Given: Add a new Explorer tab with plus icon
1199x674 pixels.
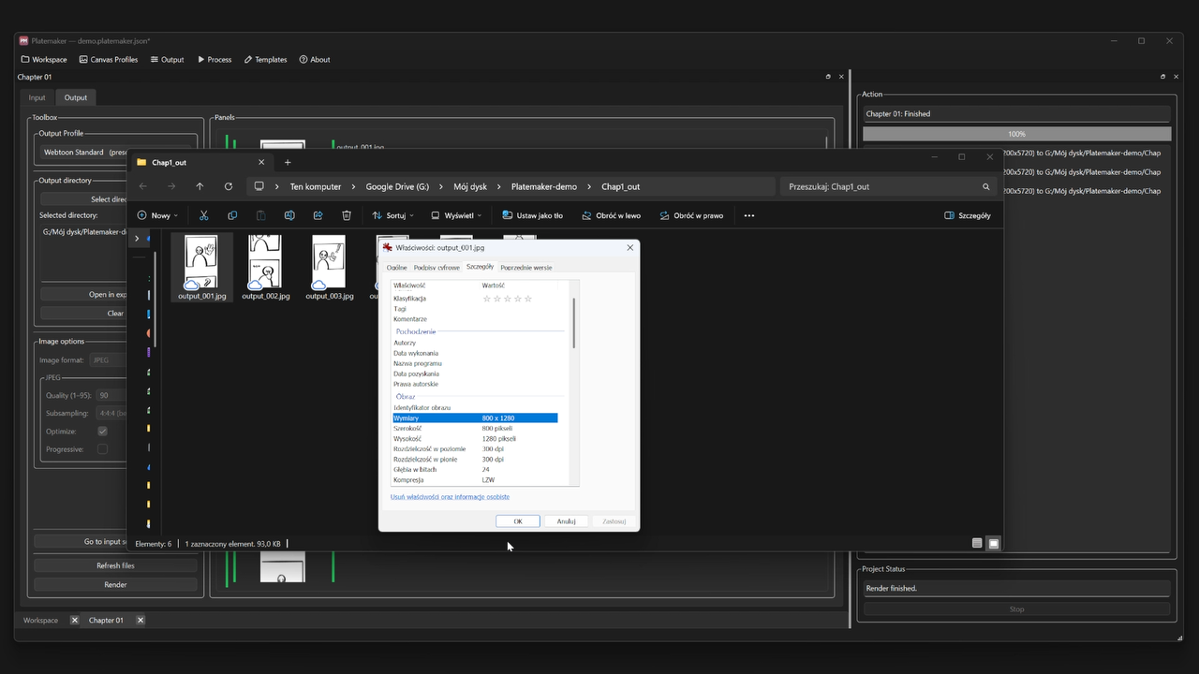Looking at the screenshot, I should [x=288, y=162].
